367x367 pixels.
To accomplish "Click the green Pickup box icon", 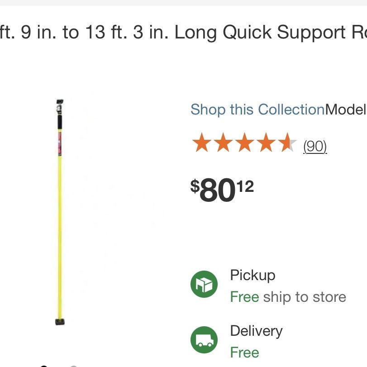I will click(x=204, y=284).
